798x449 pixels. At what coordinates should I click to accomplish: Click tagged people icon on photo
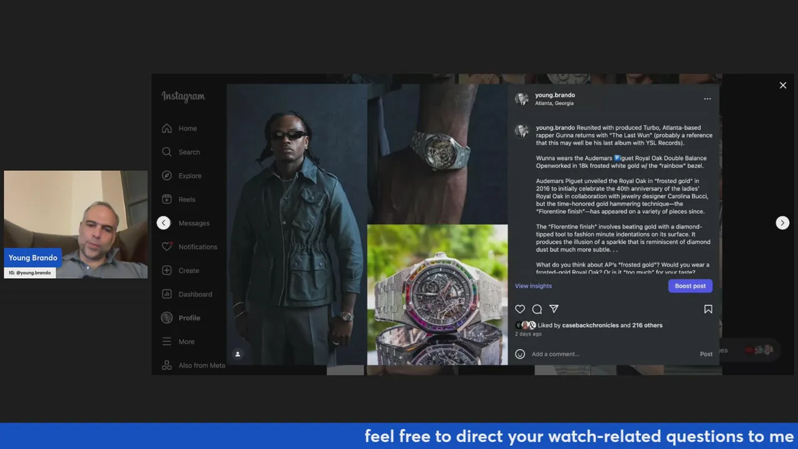pyautogui.click(x=238, y=354)
